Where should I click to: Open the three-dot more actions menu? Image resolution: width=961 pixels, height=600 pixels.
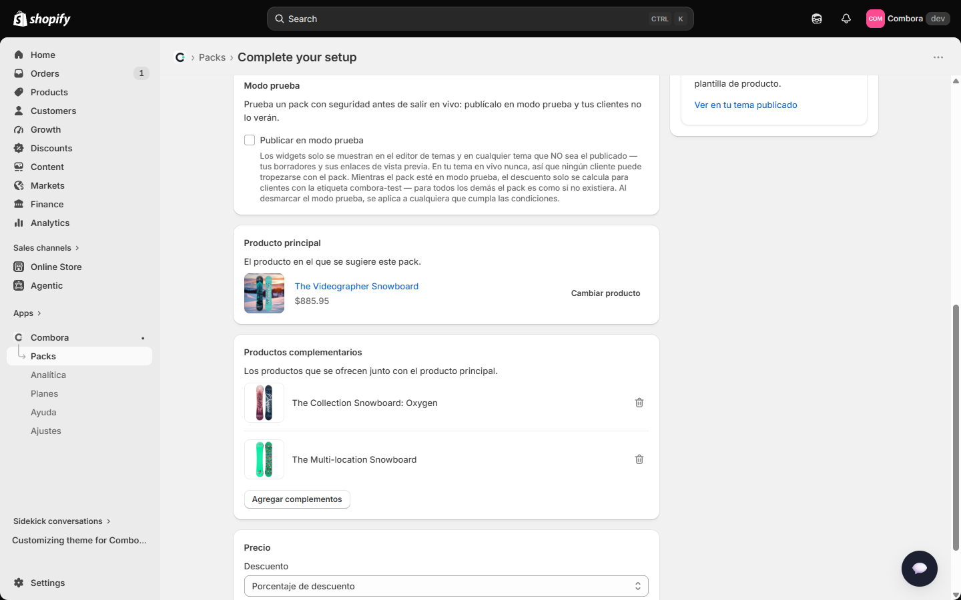[938, 57]
